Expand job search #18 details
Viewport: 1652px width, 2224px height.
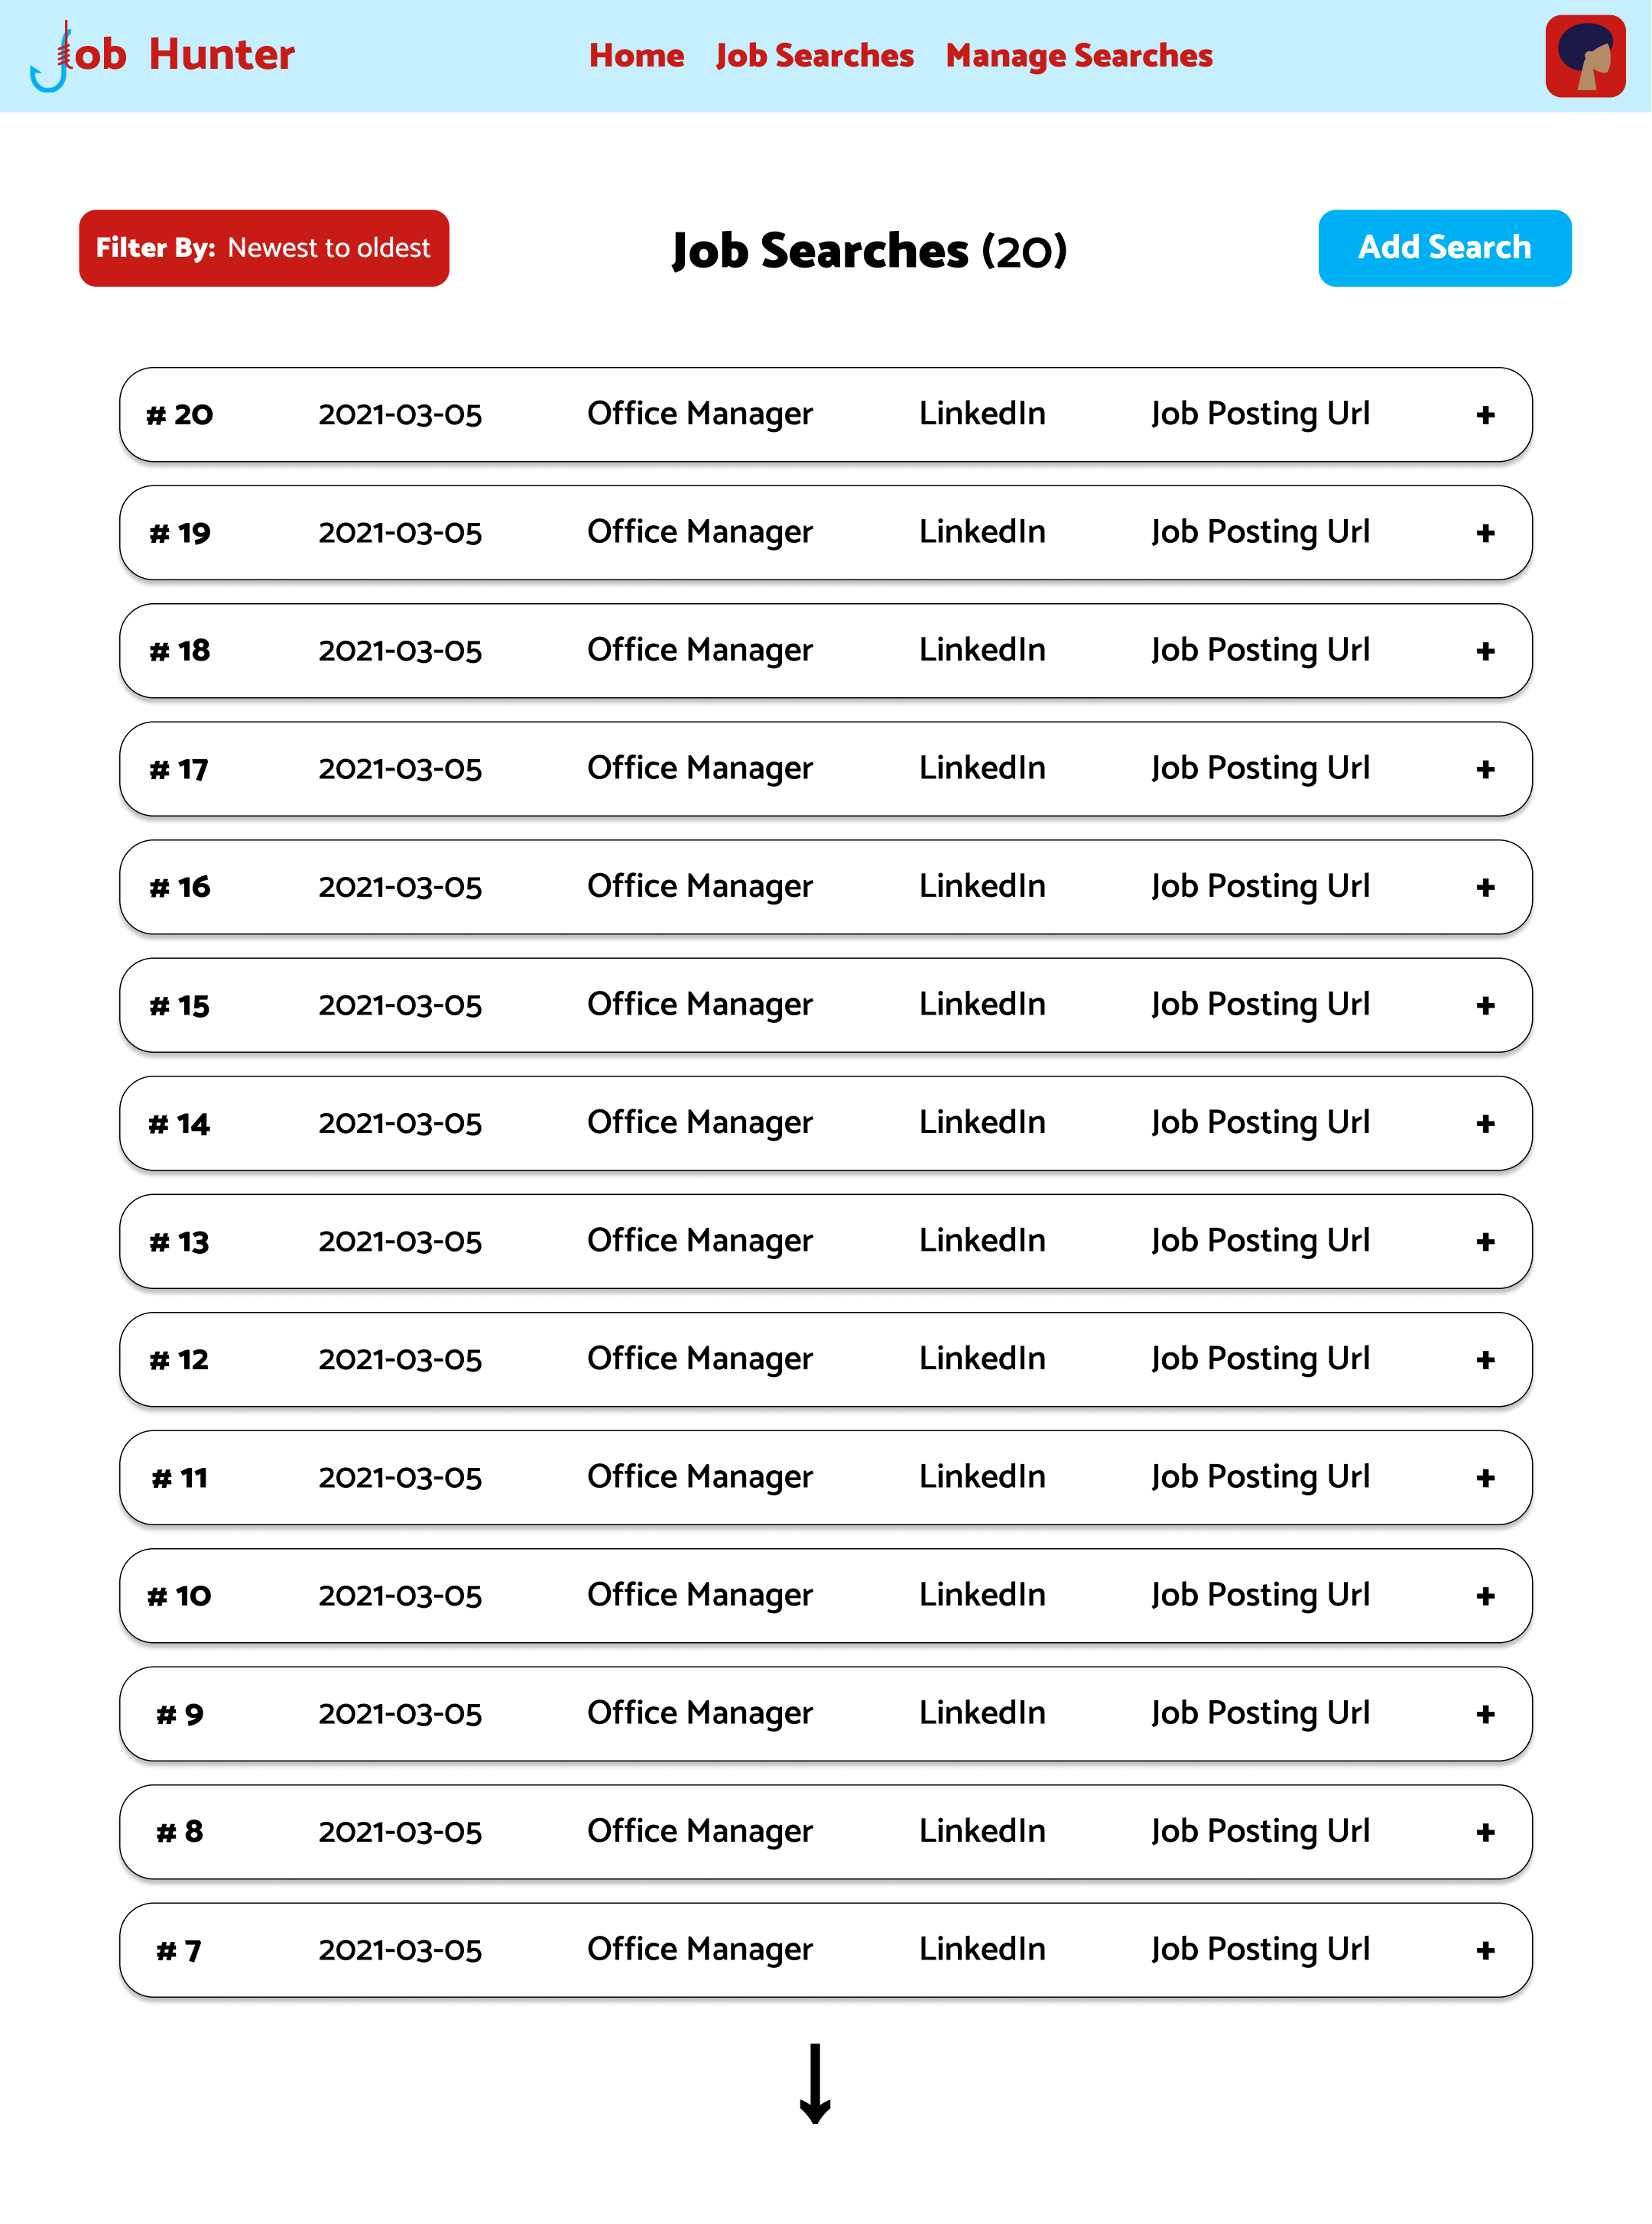1485,651
